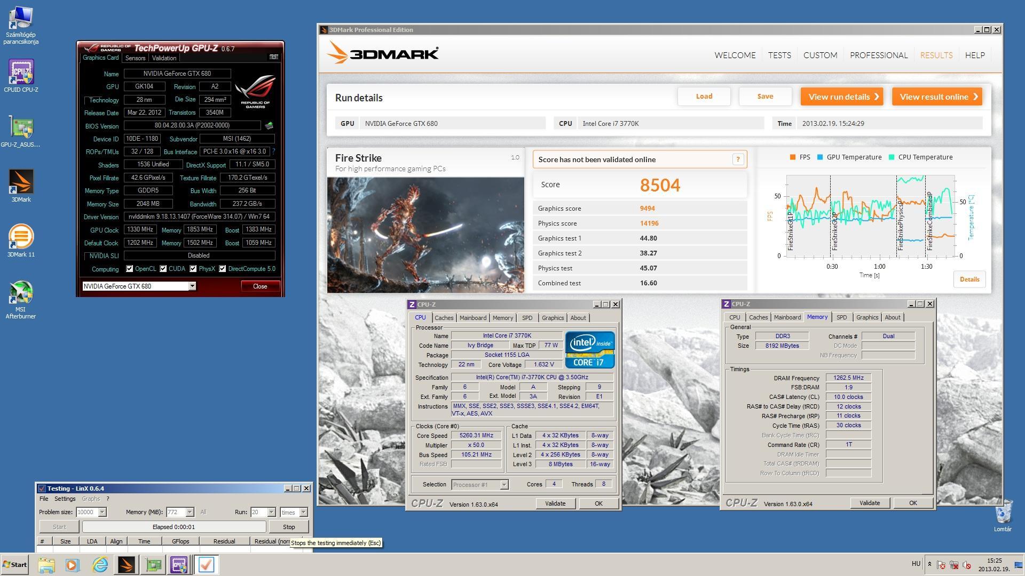The height and width of the screenshot is (576, 1025).
Task: Toggle the DirectCompute 5.0 checkbox
Action: [222, 269]
